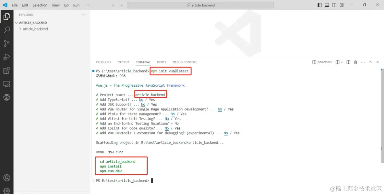Open terminal panel more actions ellipsis
This screenshot has width=384, height=194.
(x=363, y=62)
